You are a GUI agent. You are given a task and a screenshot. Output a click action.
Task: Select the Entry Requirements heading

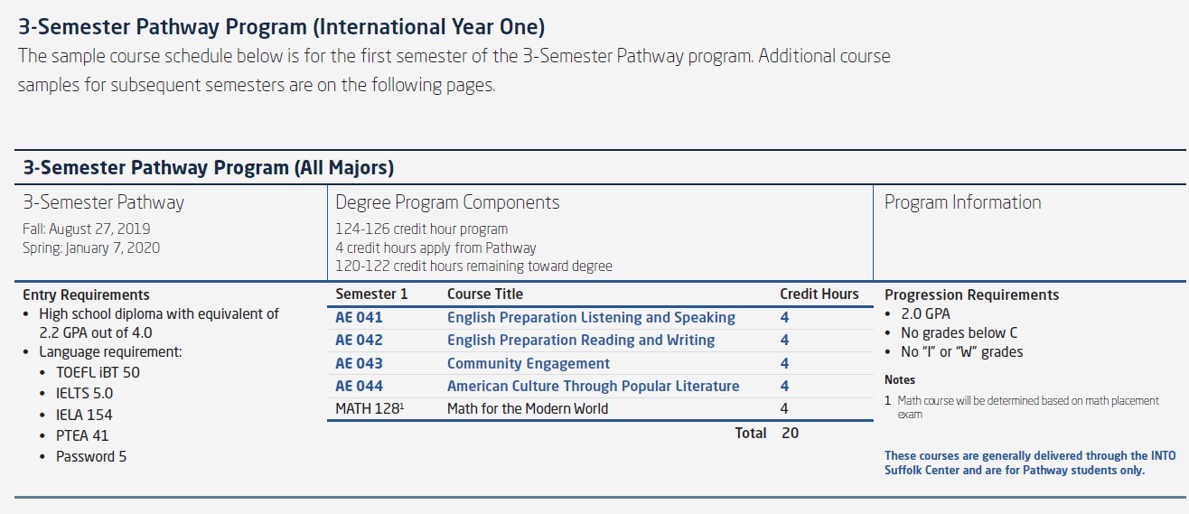86,295
